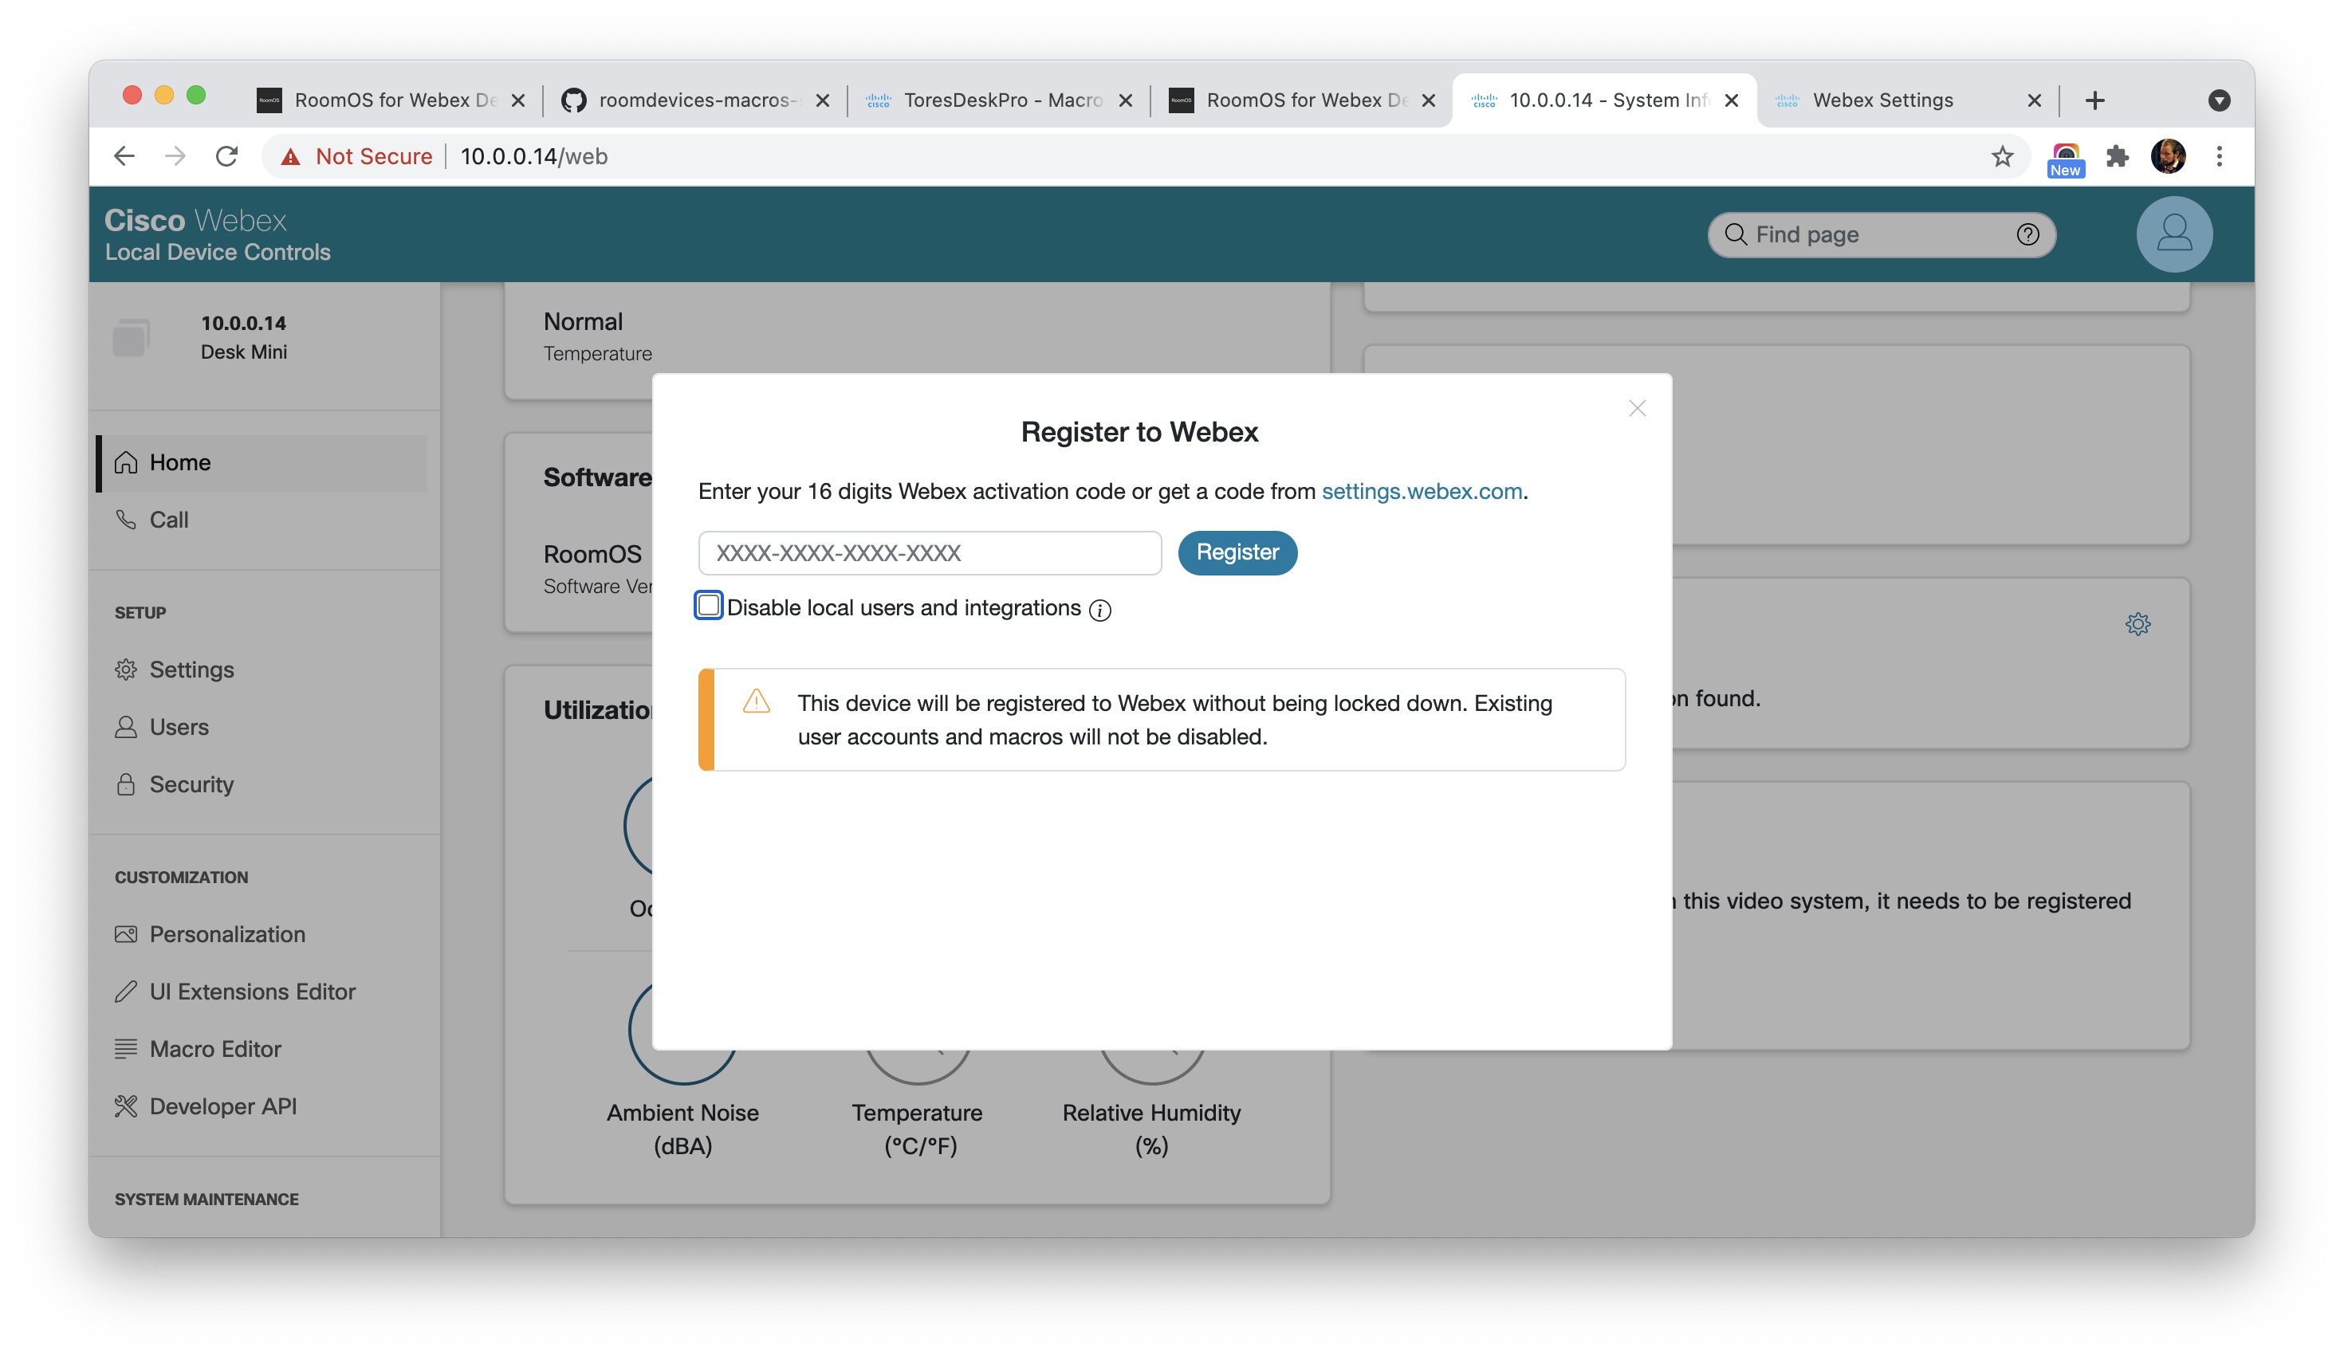Image resolution: width=2344 pixels, height=1355 pixels.
Task: Expand the Chrome tab search dropdown
Action: point(2218,100)
